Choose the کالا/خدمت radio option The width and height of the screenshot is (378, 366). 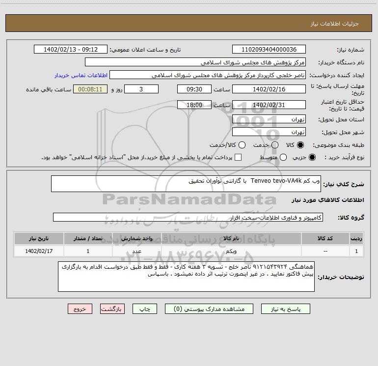(242, 145)
